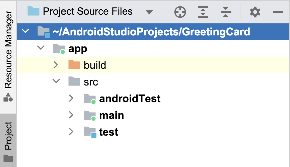Open the Project Source Files view dropdown
290x167 pixels.
(x=149, y=12)
